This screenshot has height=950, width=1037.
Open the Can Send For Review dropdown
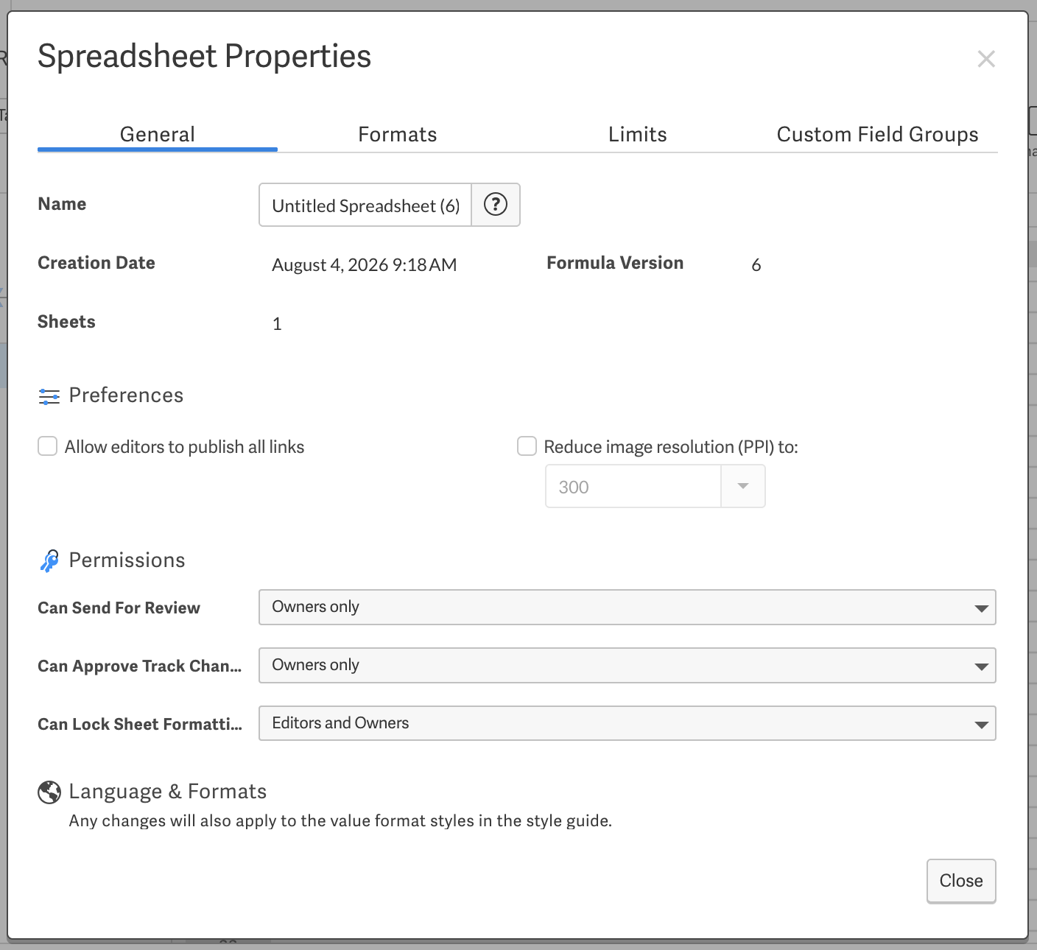point(628,608)
